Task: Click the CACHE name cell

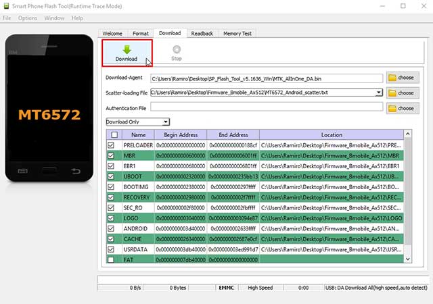Action: 138,239
